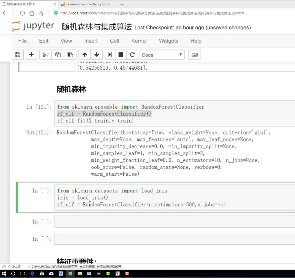
Task: Expand the news ticker chevron
Action: click(x=29, y=267)
